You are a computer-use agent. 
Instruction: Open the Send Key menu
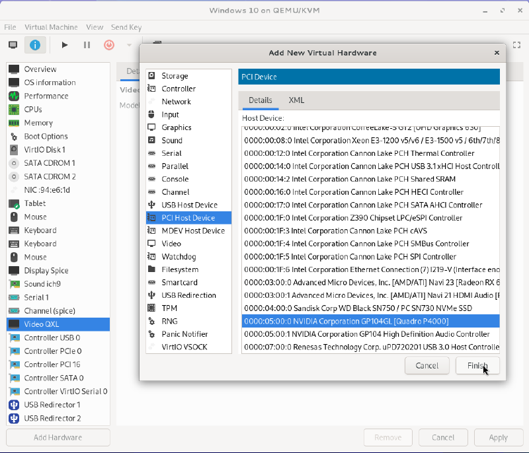click(126, 27)
